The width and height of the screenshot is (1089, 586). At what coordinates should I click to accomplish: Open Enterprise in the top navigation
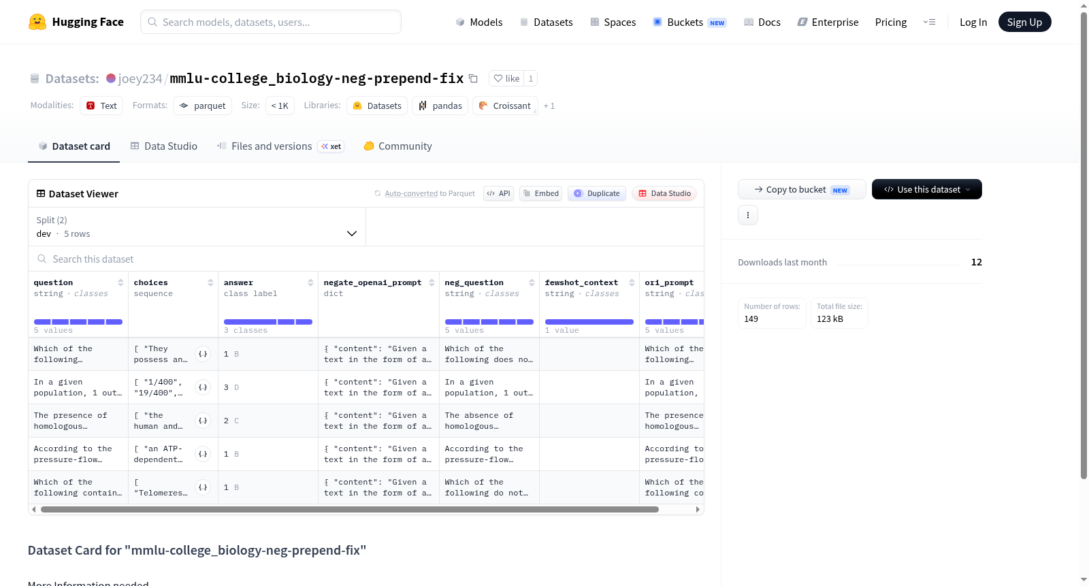pos(828,22)
